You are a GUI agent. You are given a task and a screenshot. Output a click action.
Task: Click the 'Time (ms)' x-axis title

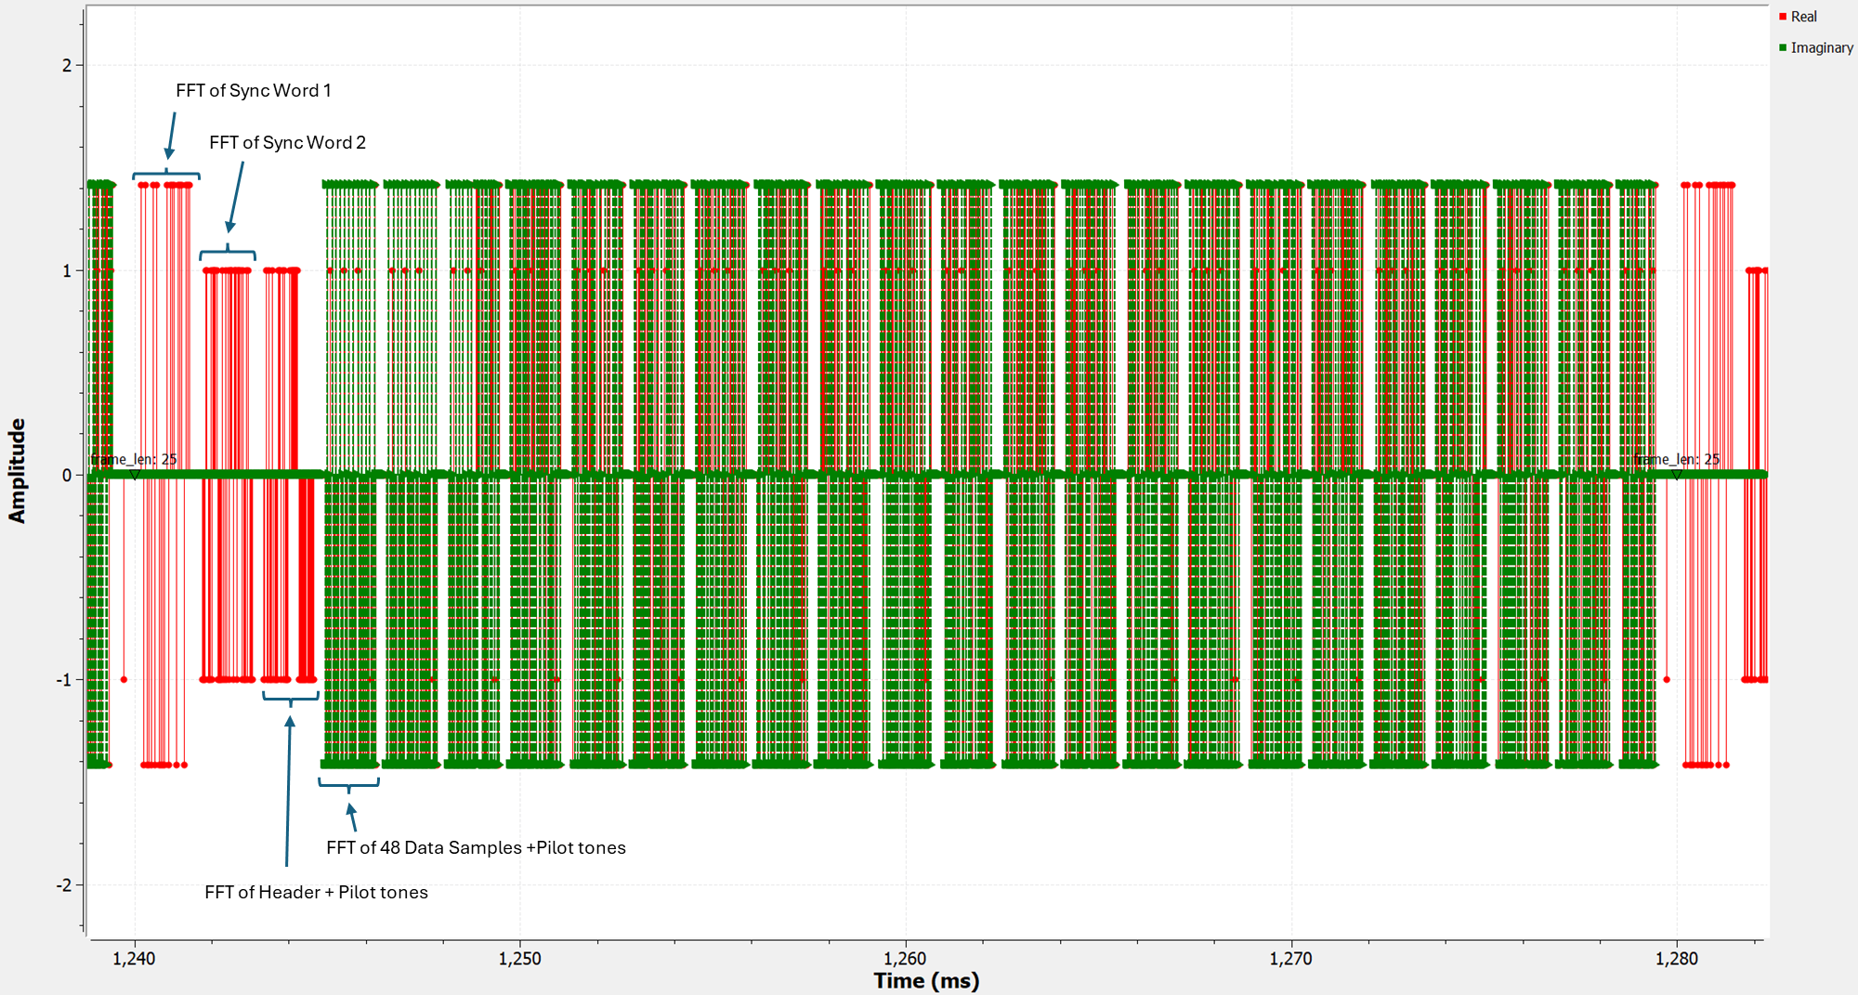(926, 980)
